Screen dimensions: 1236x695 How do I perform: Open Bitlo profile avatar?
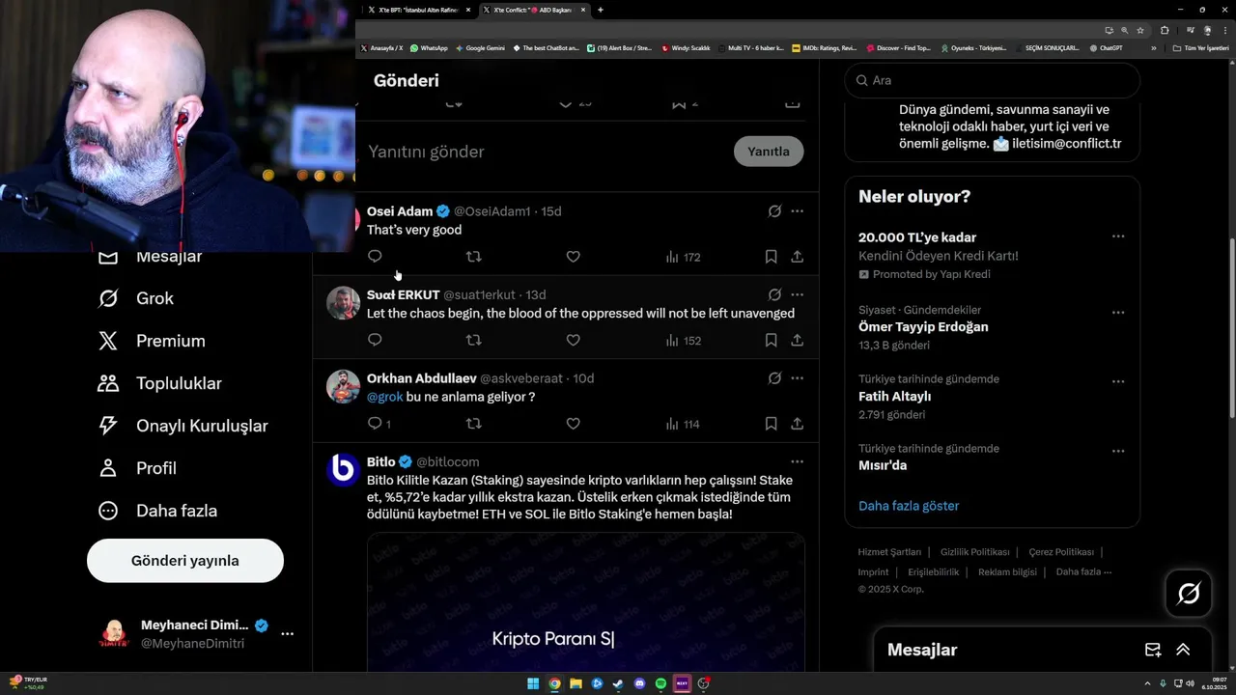coord(343,470)
